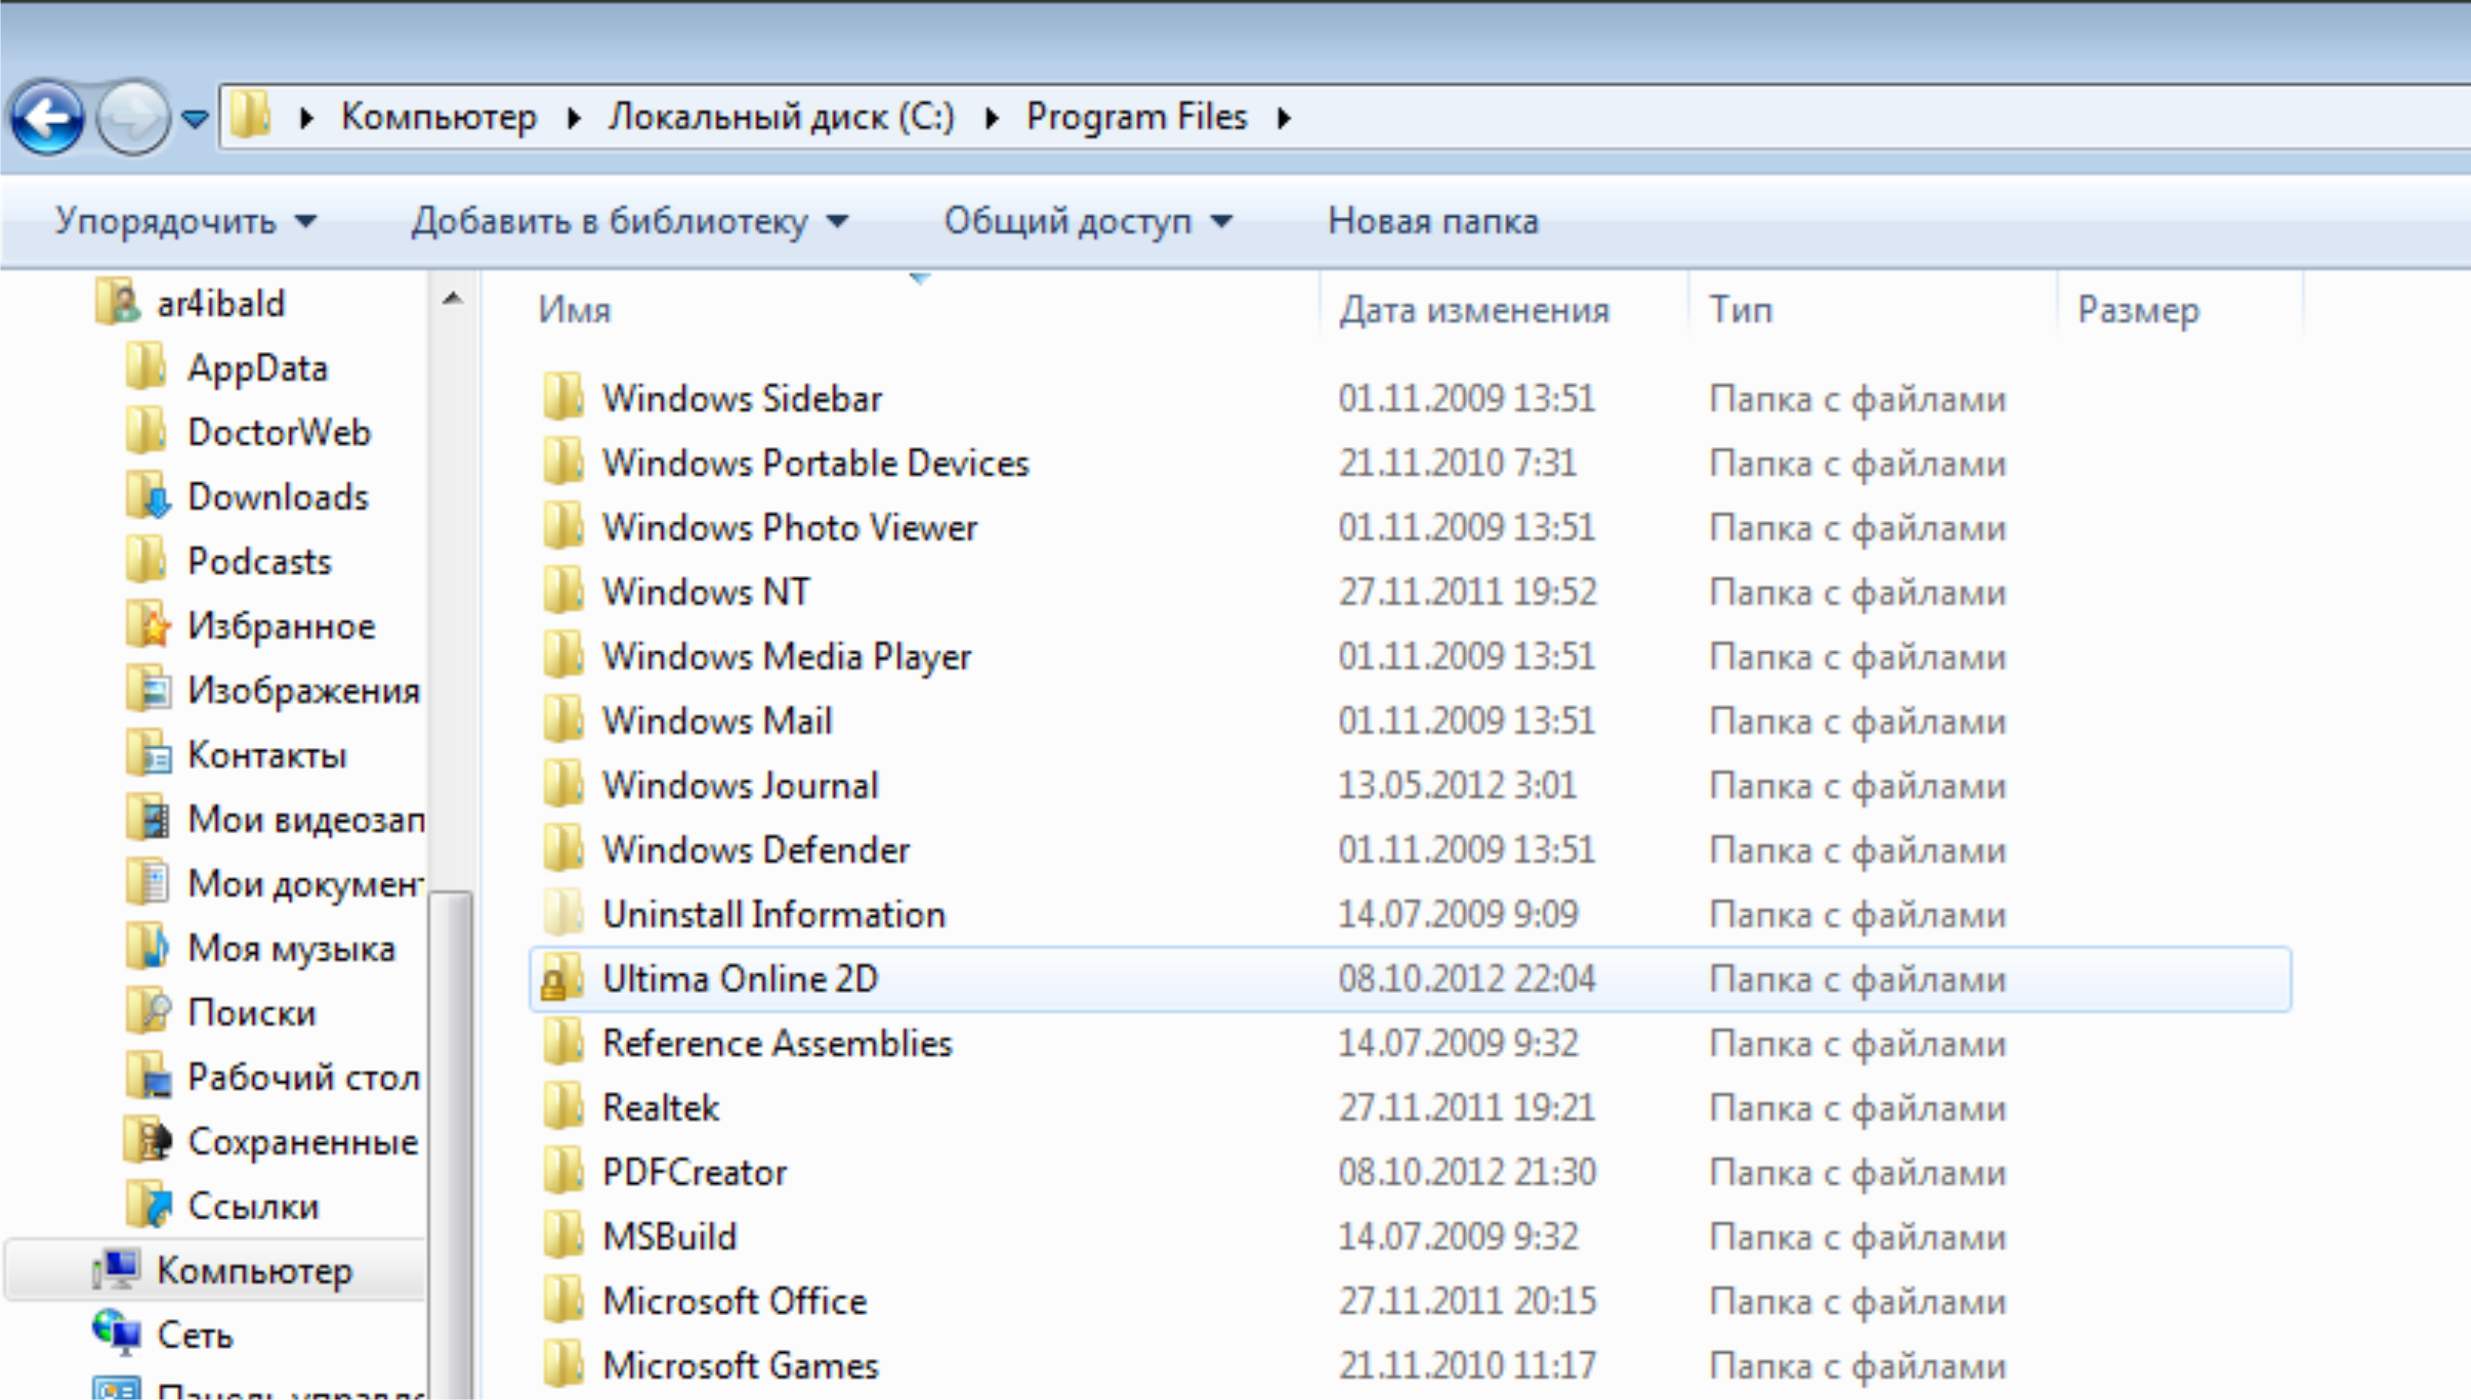
Task: Expand the arrow after Компьютер breadcrumb
Action: [574, 117]
